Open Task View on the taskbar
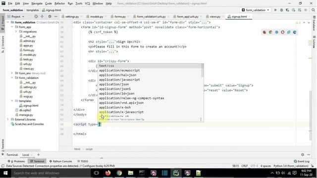 click(x=97, y=173)
